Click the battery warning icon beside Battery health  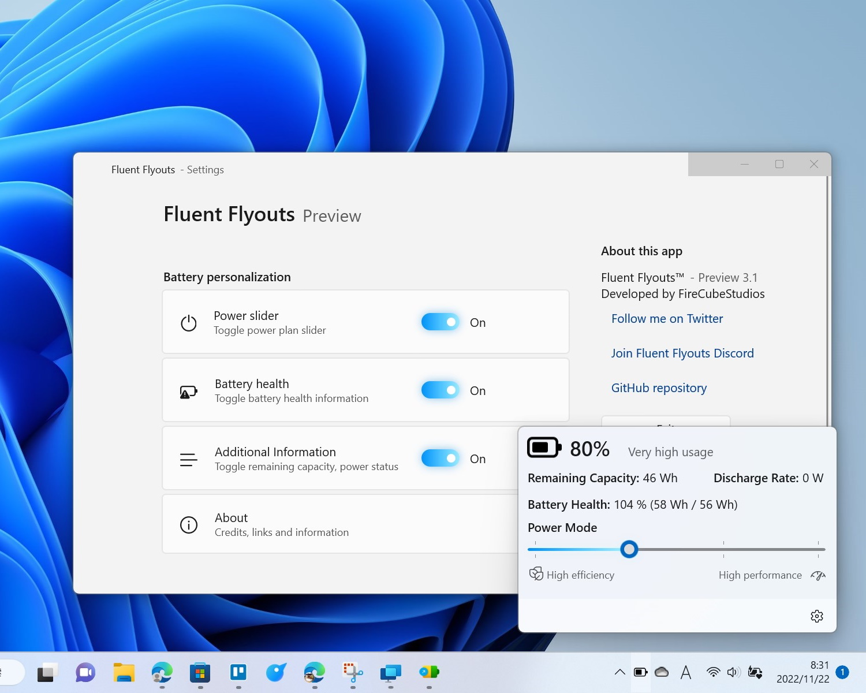(x=189, y=393)
